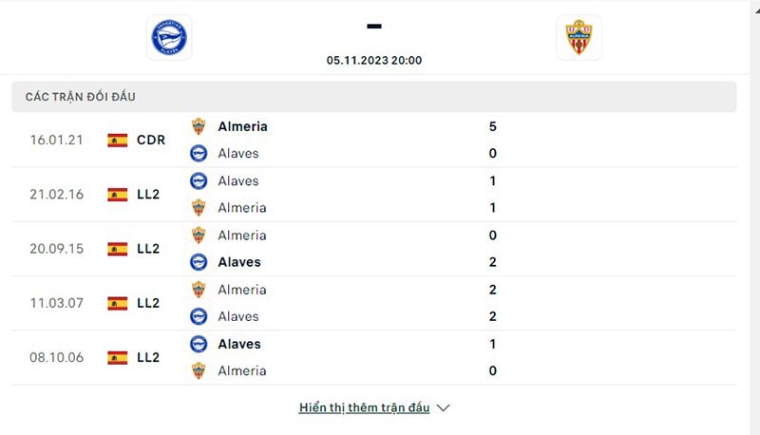Click the Almeria crest in the match header
The height and width of the screenshot is (435, 760).
coord(579,37)
